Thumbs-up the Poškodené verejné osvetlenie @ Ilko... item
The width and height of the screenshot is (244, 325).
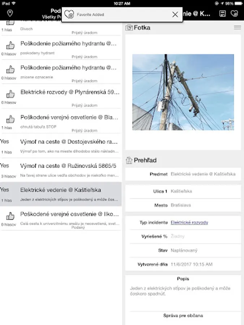pos(10,216)
